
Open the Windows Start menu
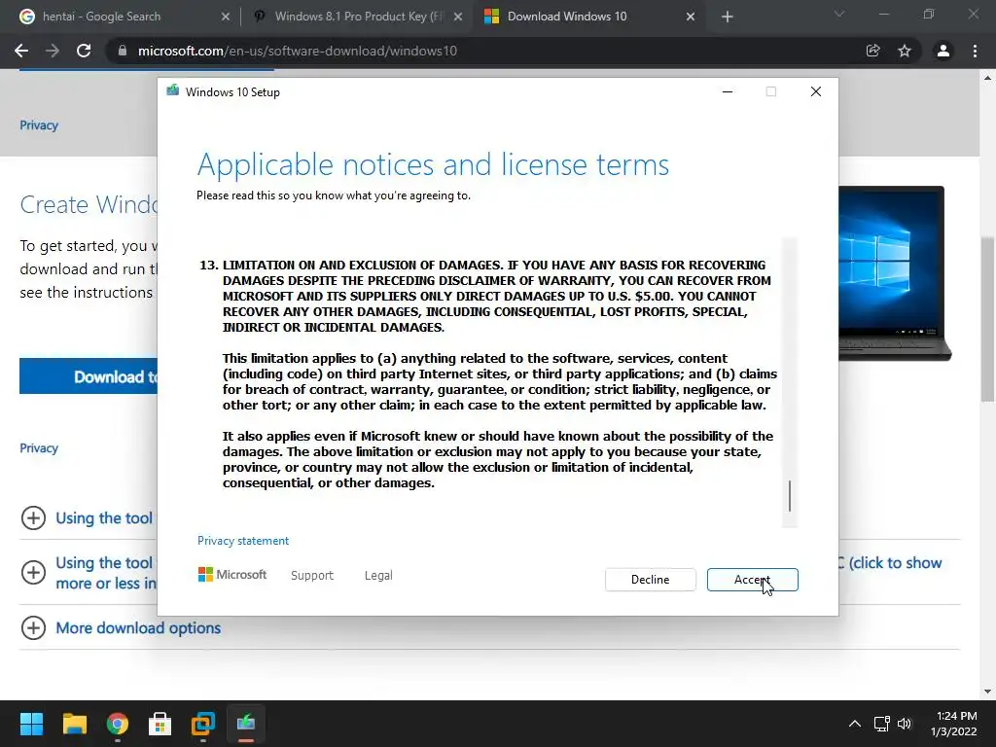(31, 723)
